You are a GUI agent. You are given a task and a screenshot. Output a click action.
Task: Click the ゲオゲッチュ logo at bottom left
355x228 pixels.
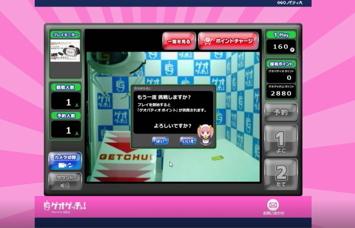coord(64,206)
